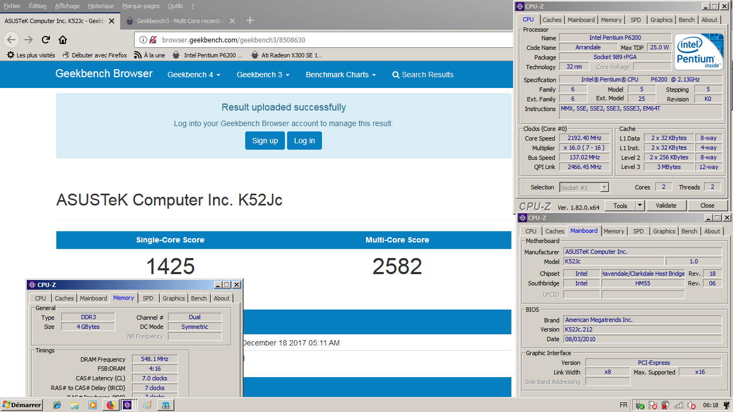Open Memory tab in top CPU-Z window
The height and width of the screenshot is (412, 733).
(611, 20)
